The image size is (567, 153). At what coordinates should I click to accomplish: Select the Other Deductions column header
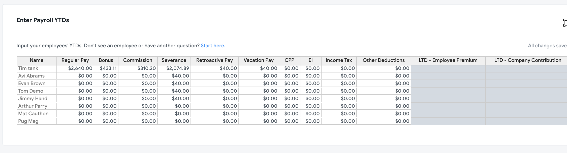pos(384,60)
